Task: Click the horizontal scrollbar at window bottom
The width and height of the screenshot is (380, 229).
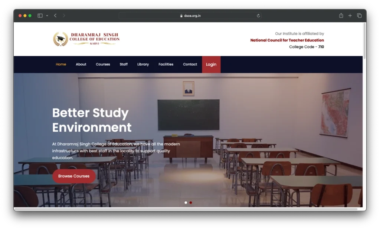Action: point(186,209)
